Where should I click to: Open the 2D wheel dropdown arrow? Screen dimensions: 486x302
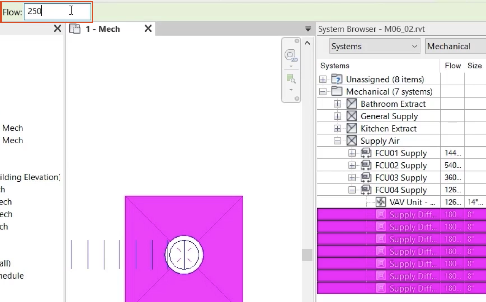pos(291,66)
